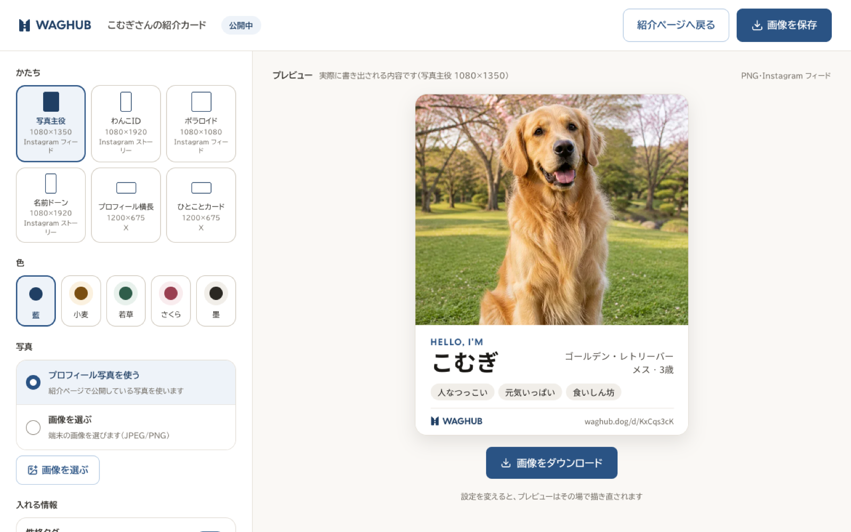
Task: Select the プロフィール横長 shape
Action: [126, 205]
